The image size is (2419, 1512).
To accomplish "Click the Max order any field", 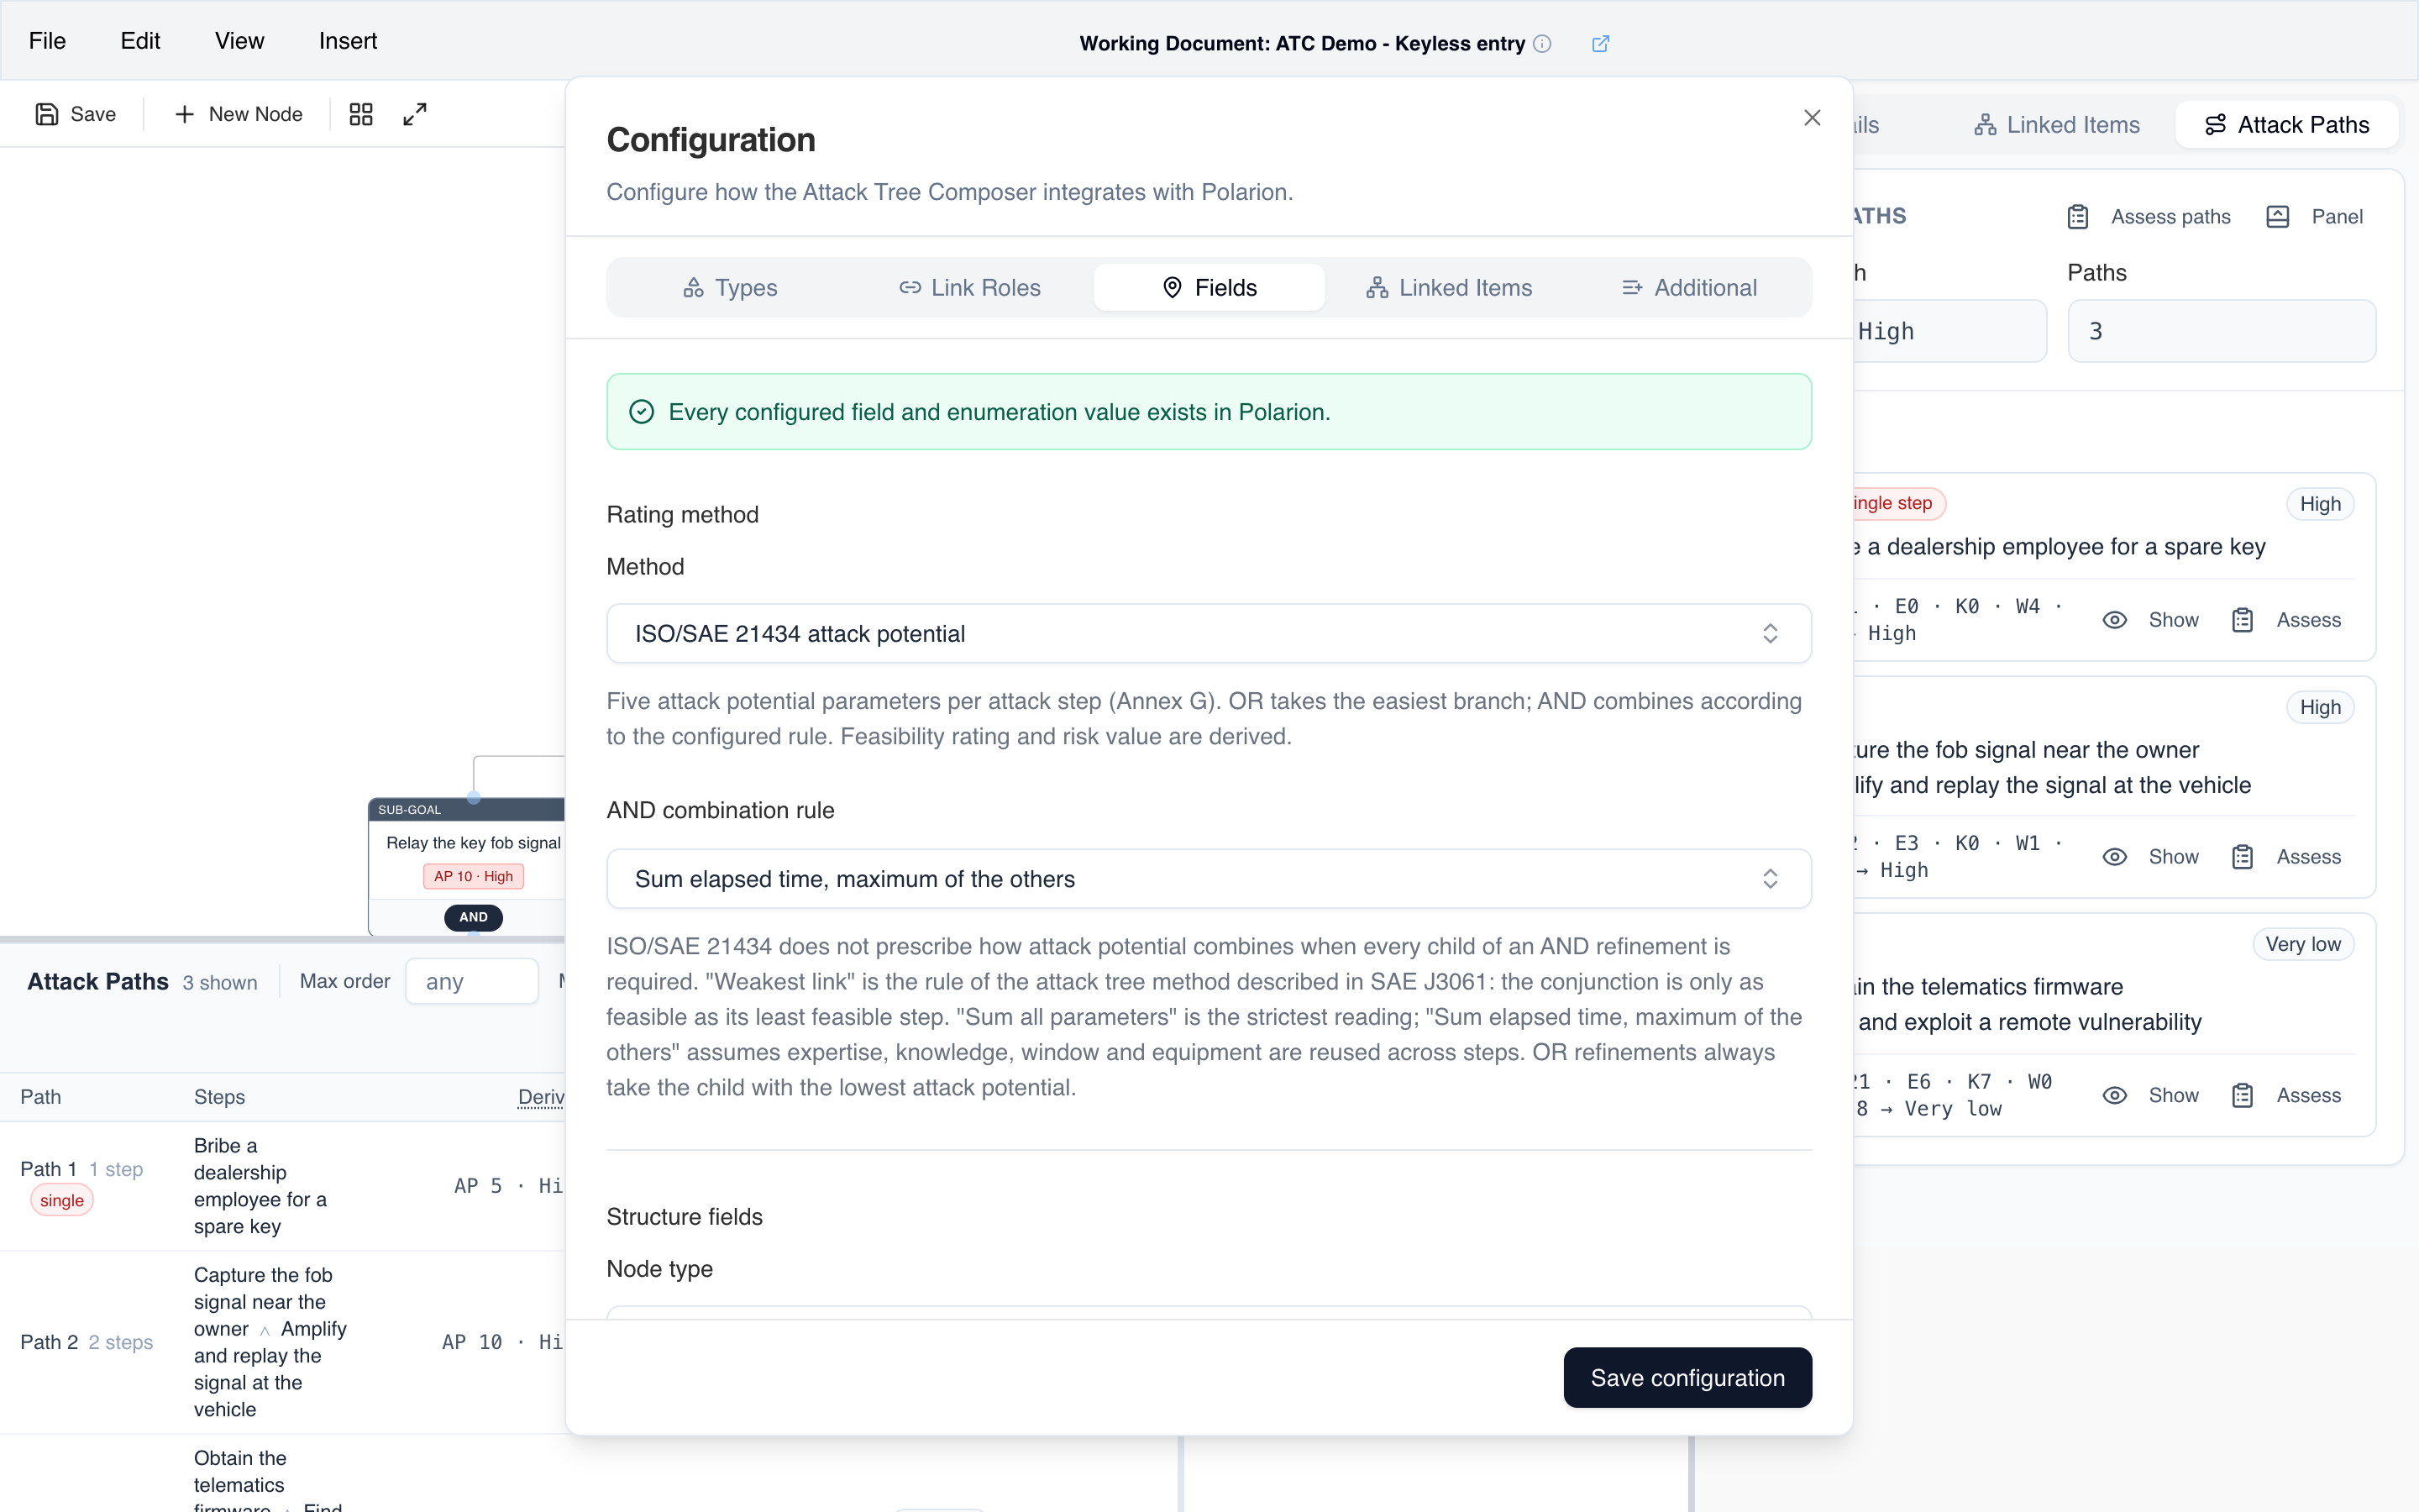I will click(x=472, y=982).
